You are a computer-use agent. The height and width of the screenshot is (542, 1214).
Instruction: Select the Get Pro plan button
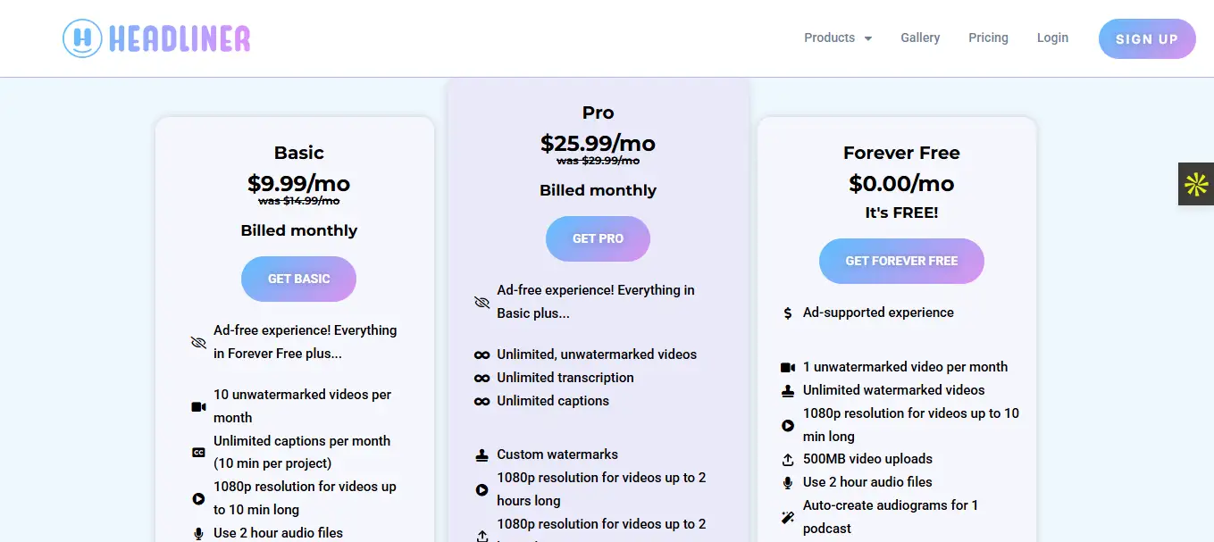(598, 238)
